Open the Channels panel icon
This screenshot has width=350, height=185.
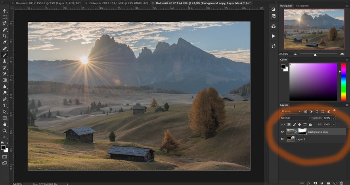coord(273,26)
